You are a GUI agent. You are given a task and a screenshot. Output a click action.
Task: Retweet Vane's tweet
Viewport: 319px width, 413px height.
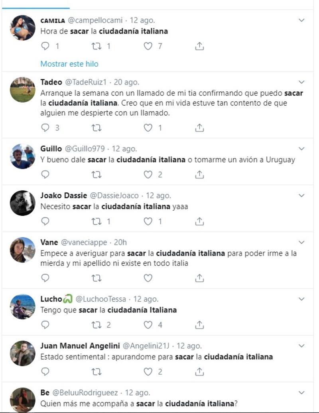tap(96, 278)
